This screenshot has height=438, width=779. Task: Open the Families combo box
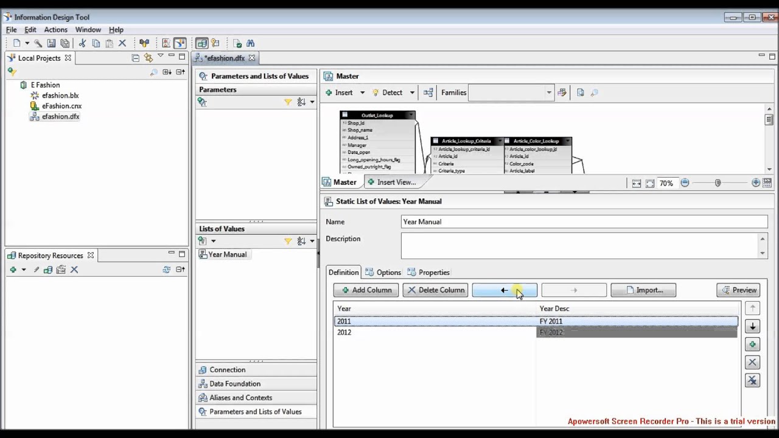click(511, 92)
